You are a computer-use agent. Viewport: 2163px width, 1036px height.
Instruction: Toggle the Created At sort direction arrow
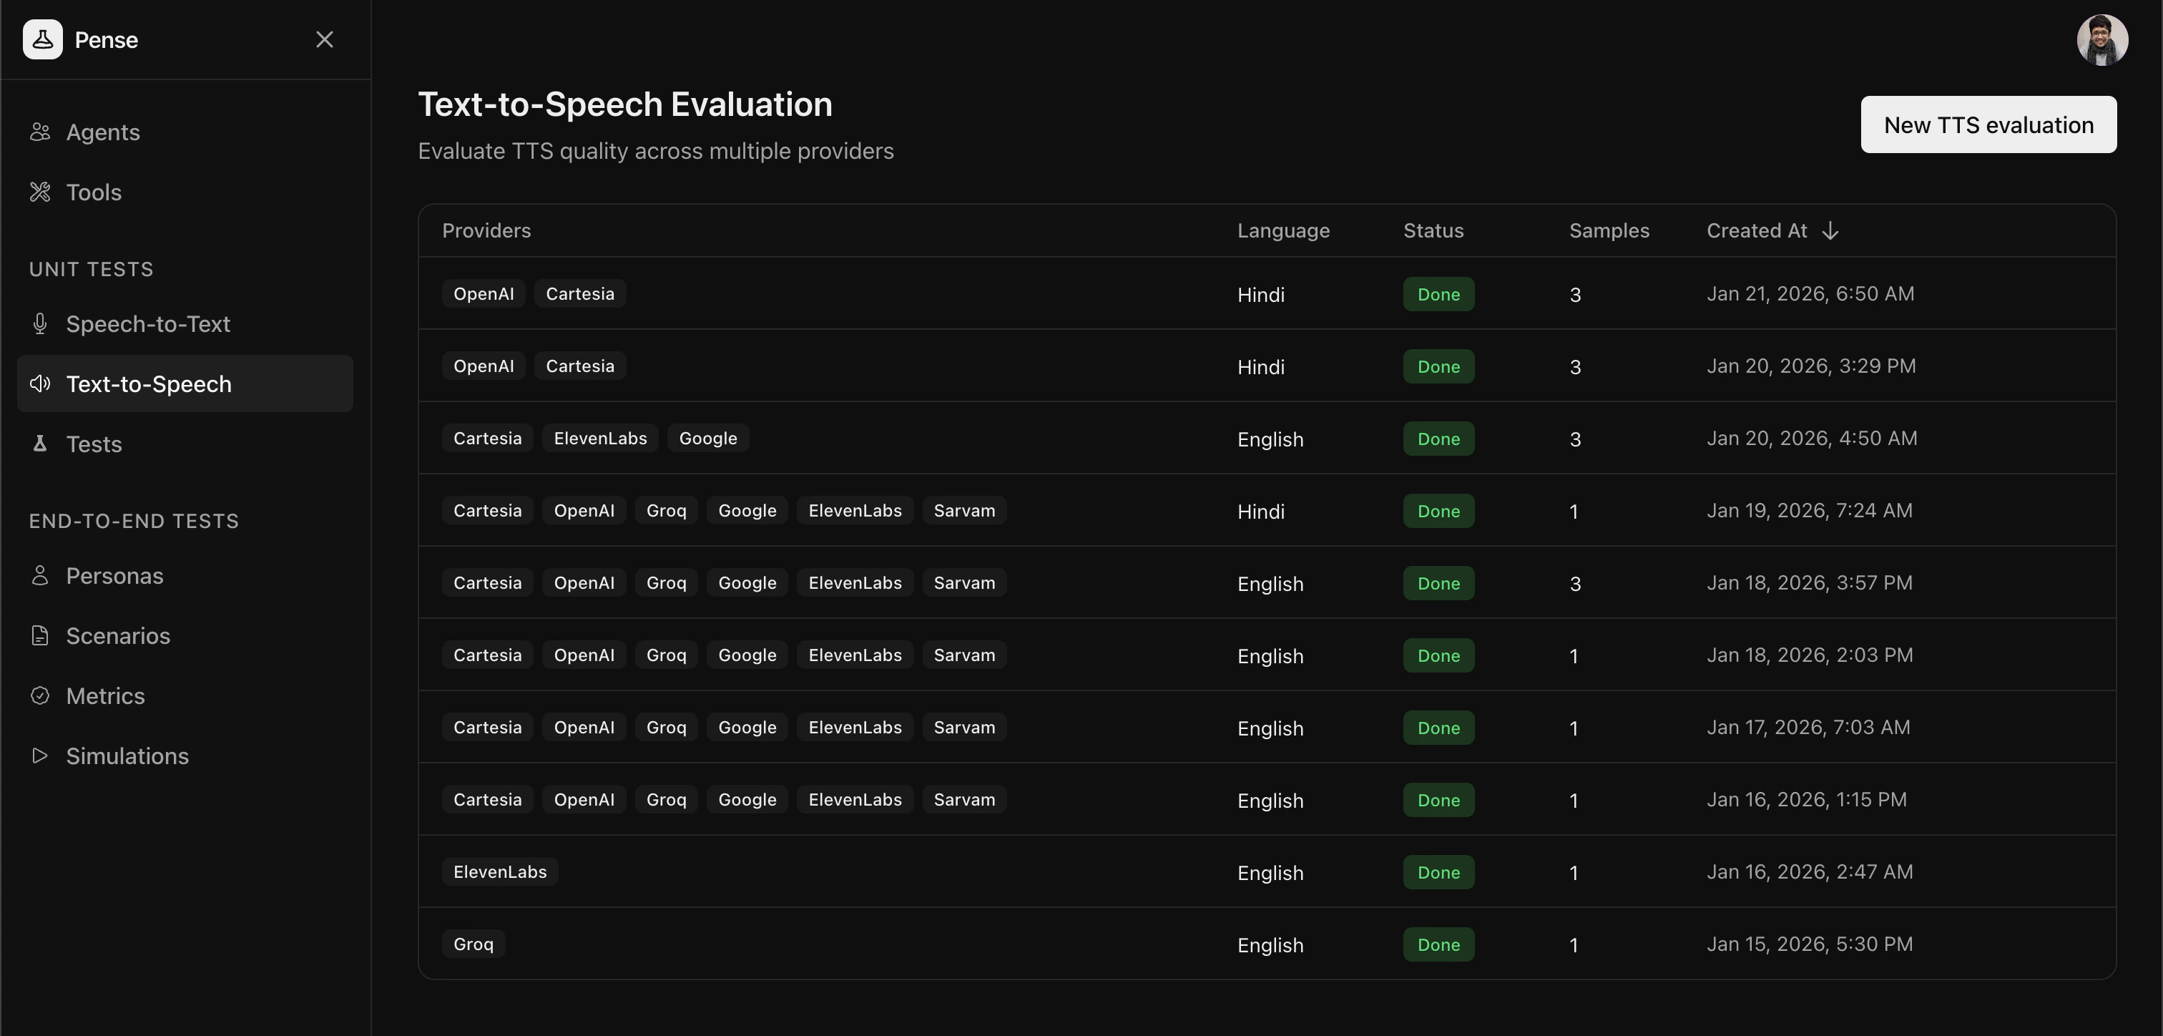pyautogui.click(x=1830, y=230)
